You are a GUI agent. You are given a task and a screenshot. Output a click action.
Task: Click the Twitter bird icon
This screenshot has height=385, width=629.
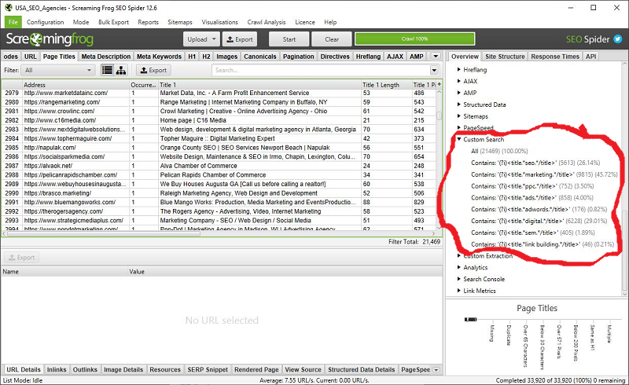point(618,39)
